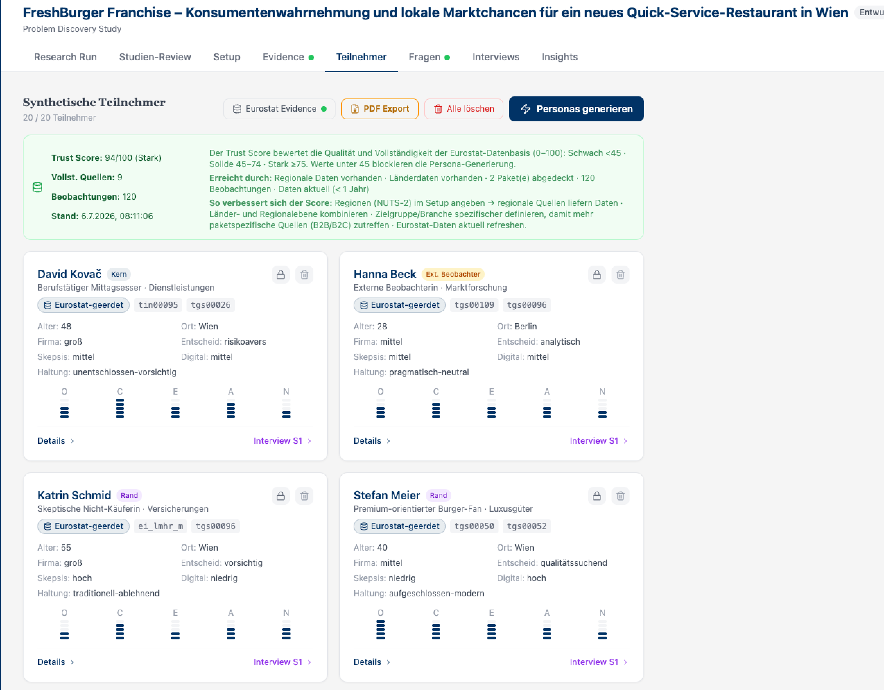Export participants via PDF Export
884x690 pixels.
pos(380,109)
